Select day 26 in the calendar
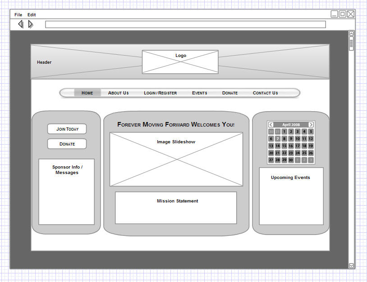367x282 pixels. (x=311, y=153)
